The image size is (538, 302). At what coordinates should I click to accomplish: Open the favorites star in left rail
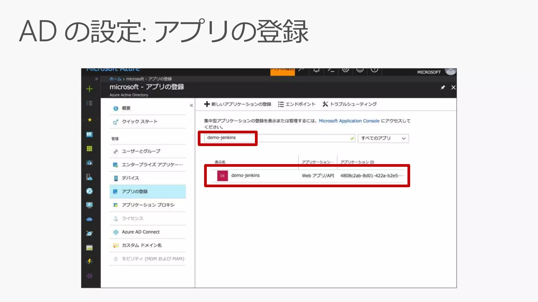(90, 120)
